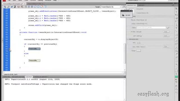
Task: Expand the collapsed TweenMa... code at line 74
Action: coord(34,61)
